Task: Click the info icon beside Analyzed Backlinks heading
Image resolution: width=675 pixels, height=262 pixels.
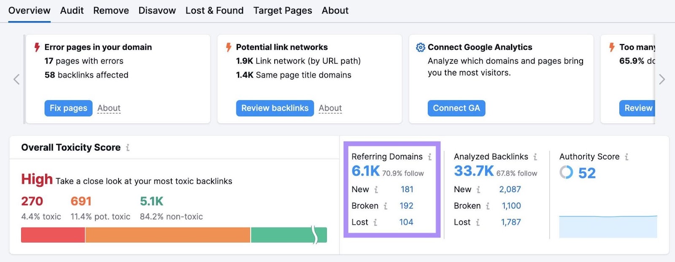Action: pyautogui.click(x=534, y=156)
